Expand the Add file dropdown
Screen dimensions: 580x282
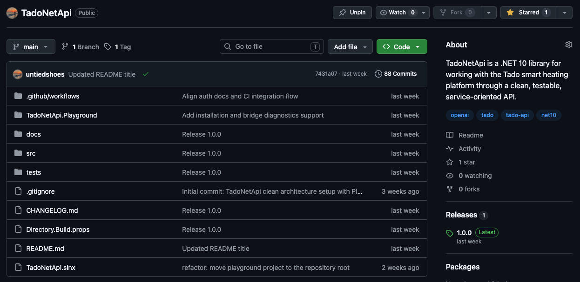click(x=350, y=46)
